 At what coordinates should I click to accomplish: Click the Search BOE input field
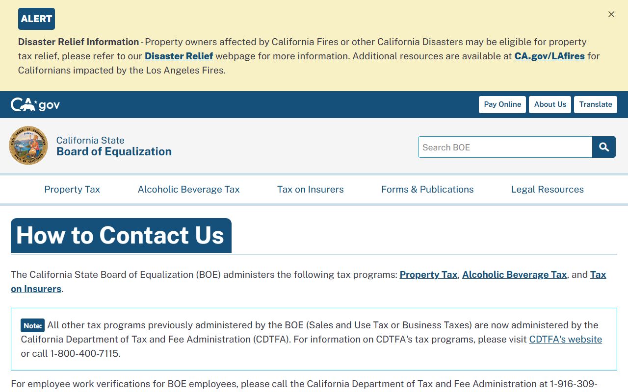tap(505, 147)
